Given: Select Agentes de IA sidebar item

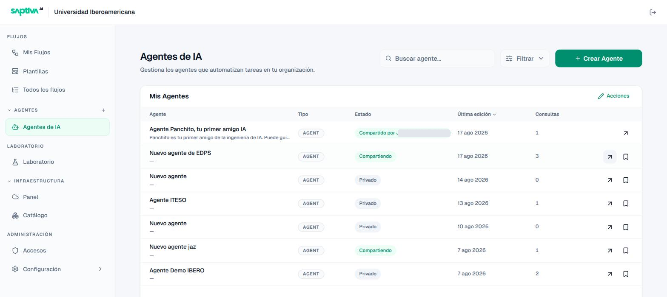Looking at the screenshot, I should [x=57, y=127].
